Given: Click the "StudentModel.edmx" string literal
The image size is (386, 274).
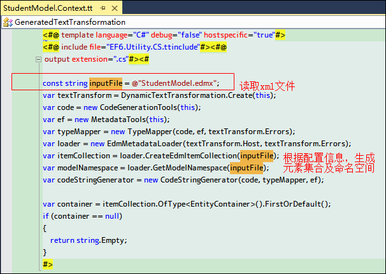Looking at the screenshot, I should click(176, 83).
